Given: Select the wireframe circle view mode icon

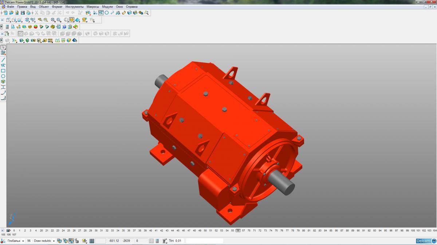Looking at the screenshot, I should coord(66,20).
